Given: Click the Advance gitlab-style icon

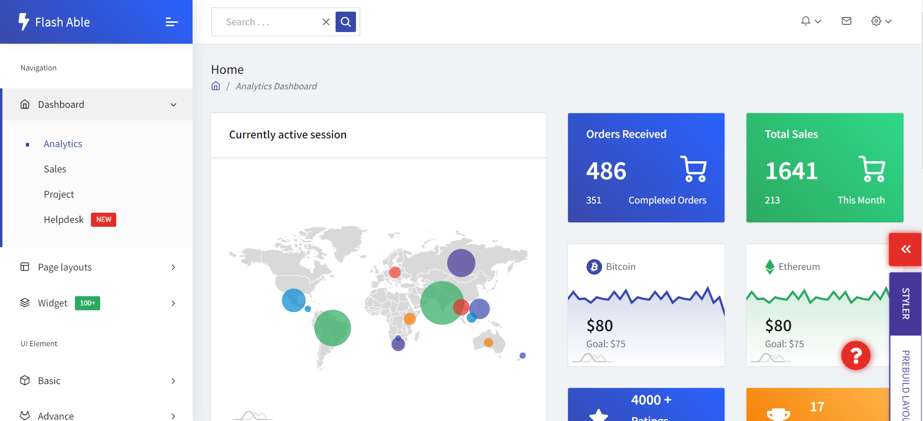Looking at the screenshot, I should pyautogui.click(x=25, y=416).
